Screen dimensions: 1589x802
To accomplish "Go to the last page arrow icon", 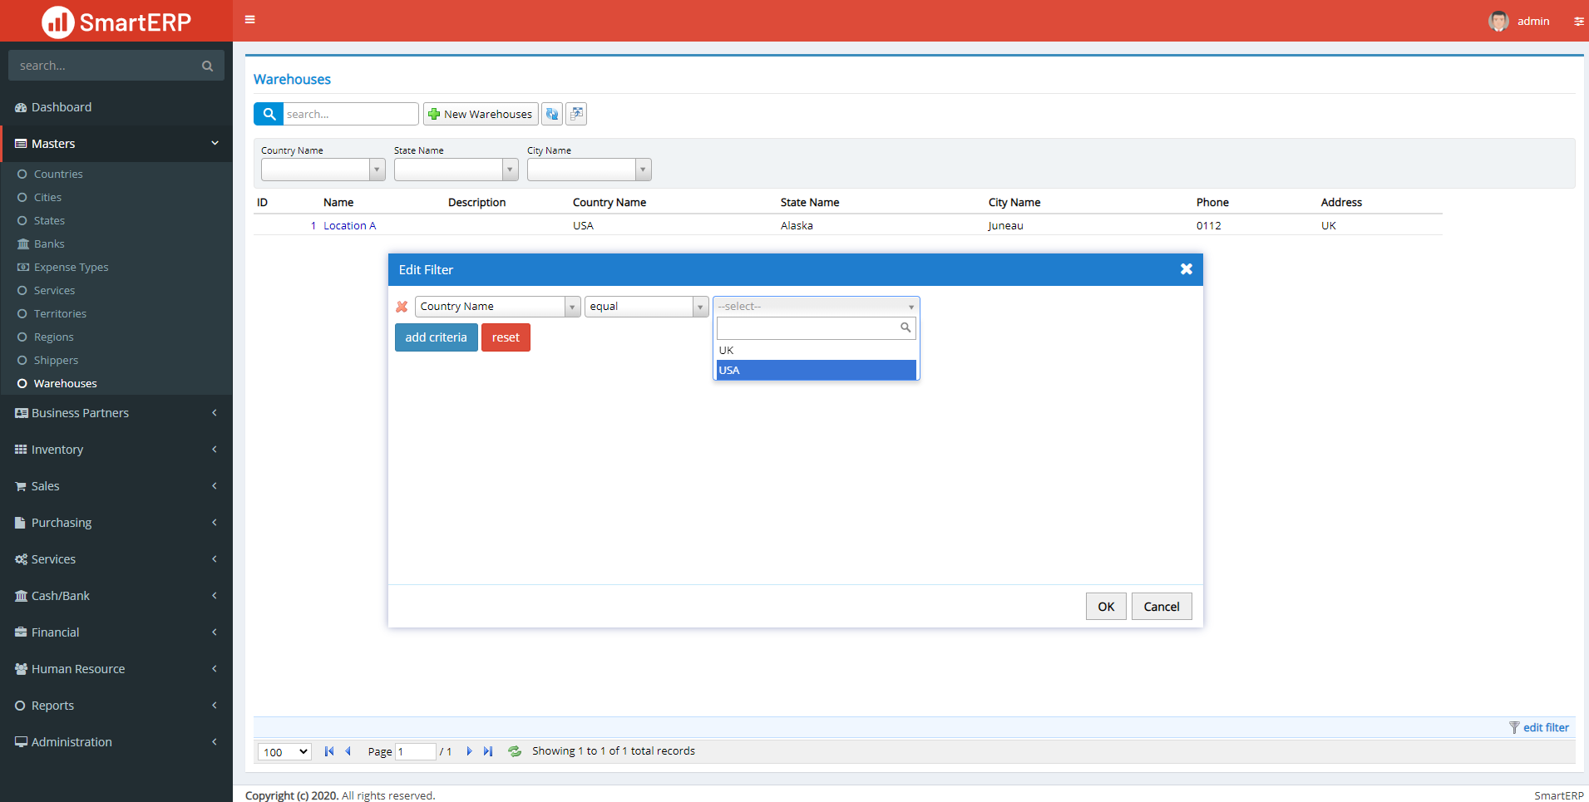I will (488, 751).
